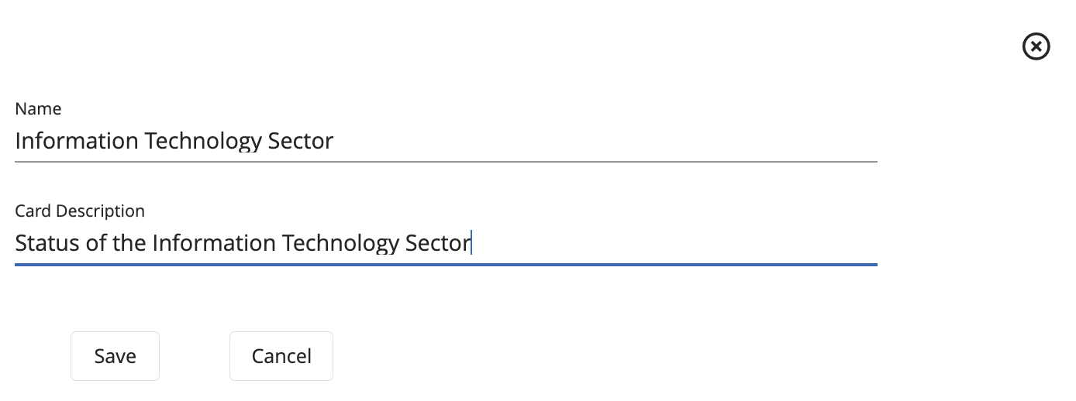Cancel editing the card
Viewport: 1076px width, 401px height.
pyautogui.click(x=281, y=356)
